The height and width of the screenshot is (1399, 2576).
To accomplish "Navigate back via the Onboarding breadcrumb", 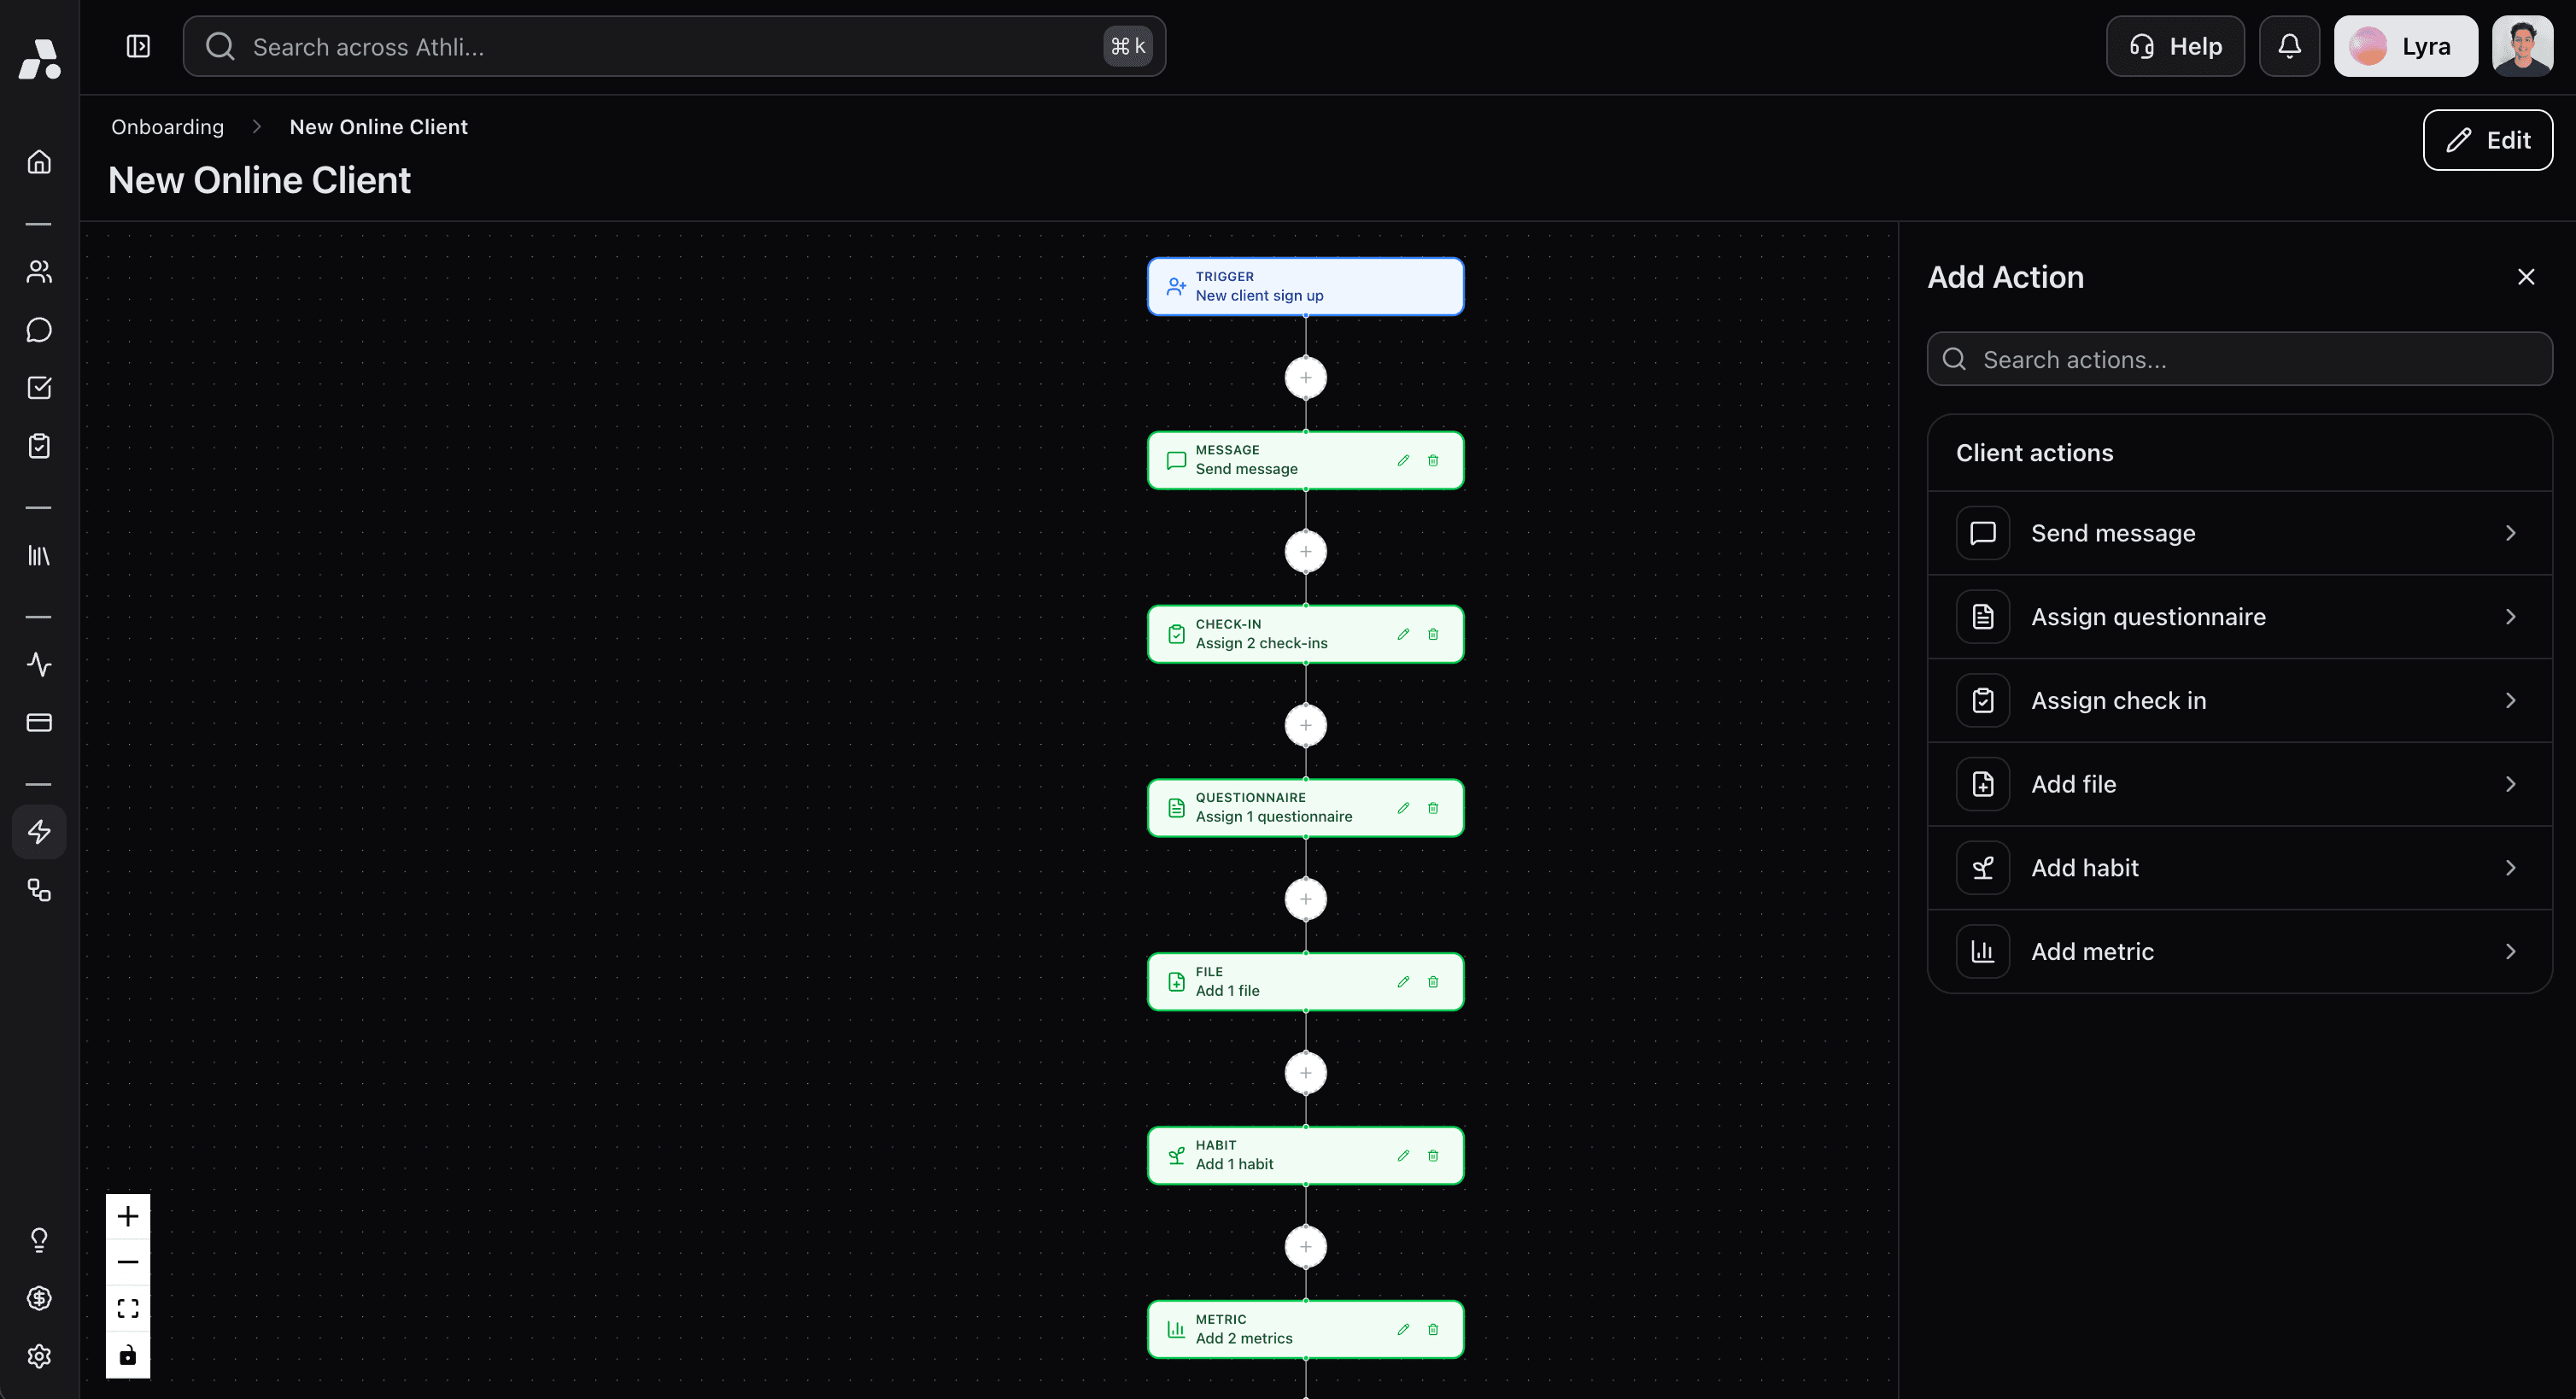I will click(167, 126).
